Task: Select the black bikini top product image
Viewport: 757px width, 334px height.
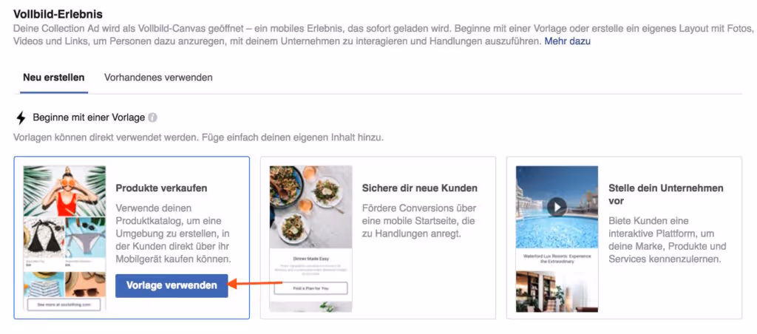Action: point(44,239)
